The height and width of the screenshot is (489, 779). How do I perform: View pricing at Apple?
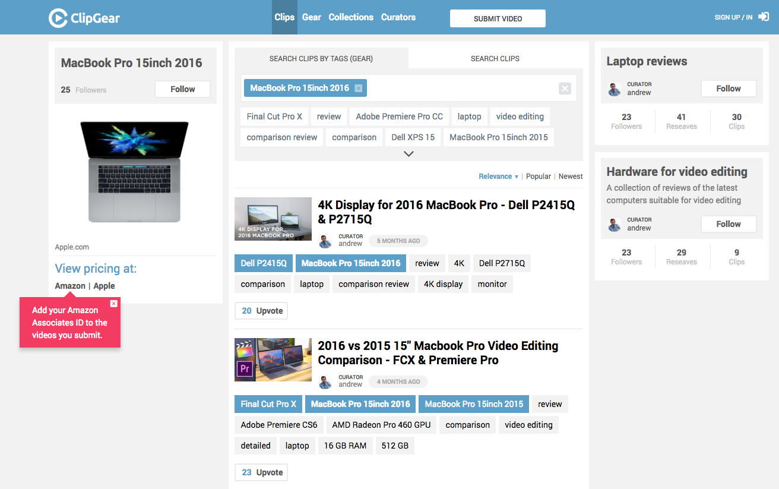tap(104, 286)
